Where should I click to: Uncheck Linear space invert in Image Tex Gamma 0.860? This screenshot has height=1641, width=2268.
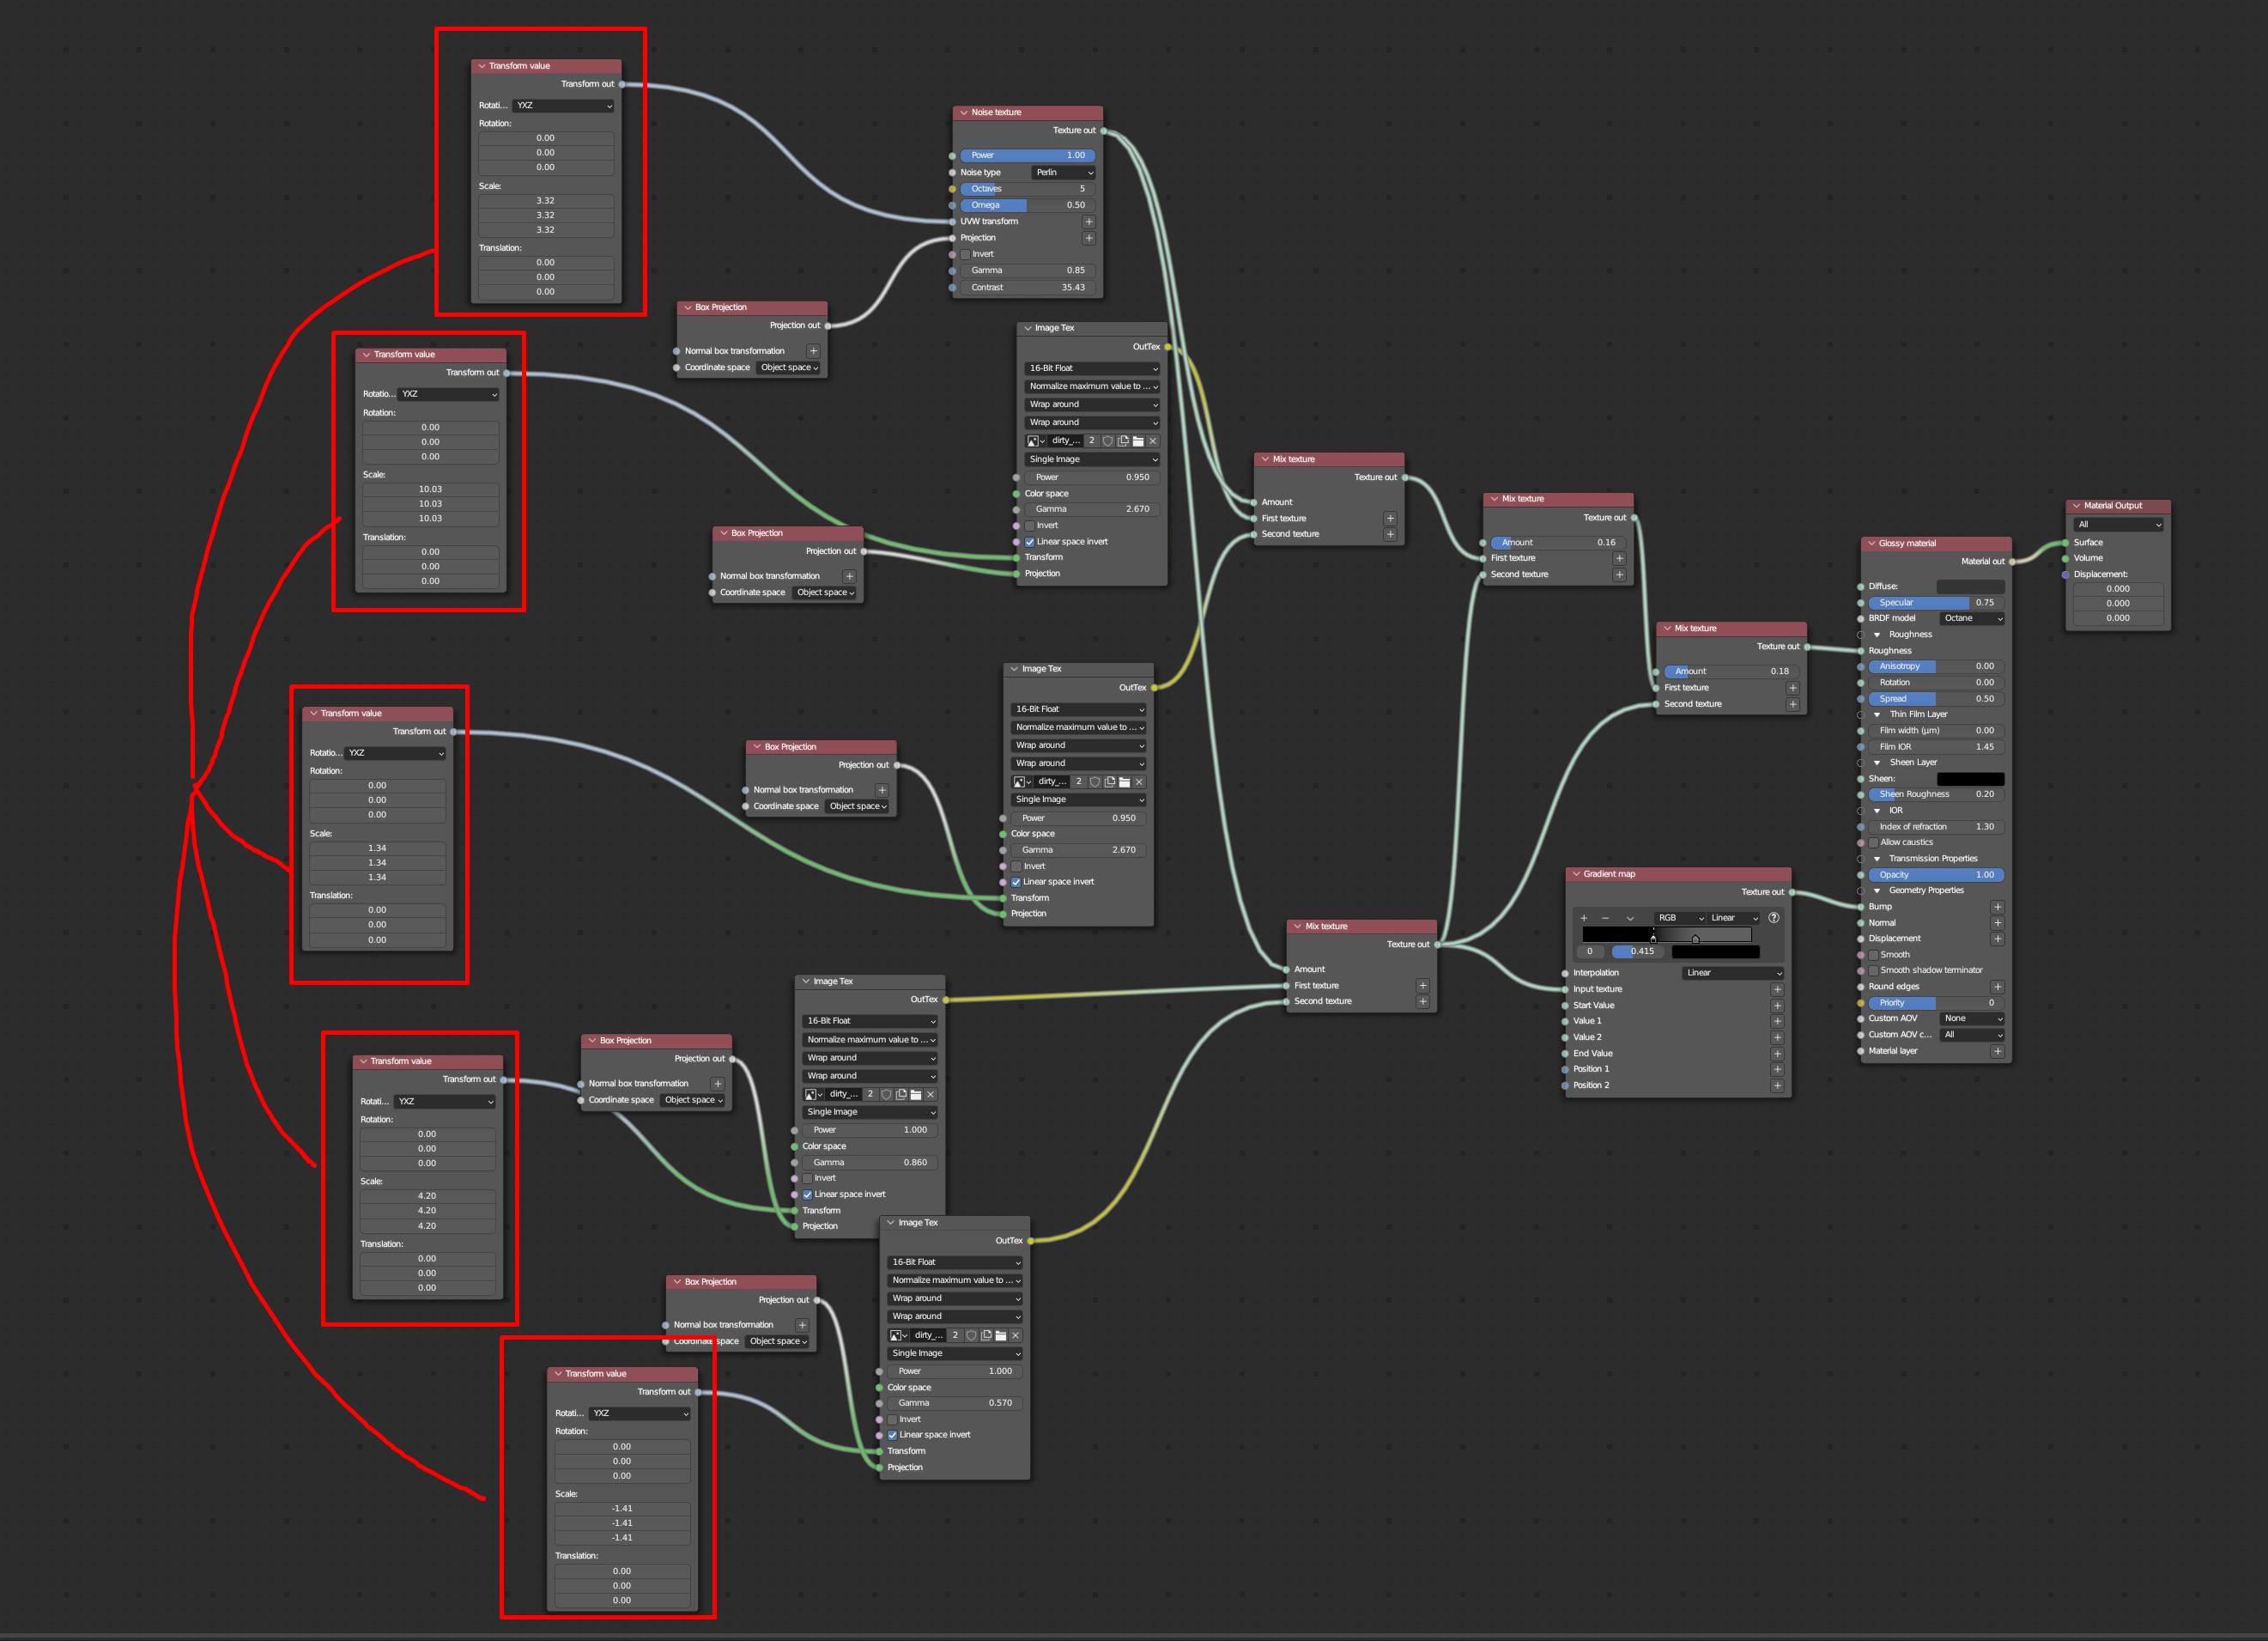point(808,1194)
